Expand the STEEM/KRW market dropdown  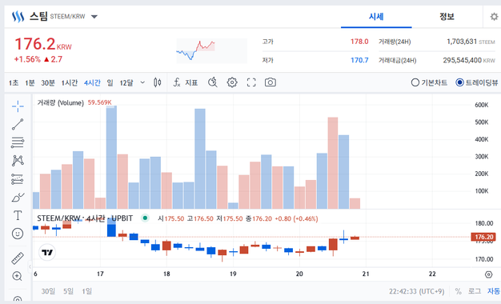point(94,17)
